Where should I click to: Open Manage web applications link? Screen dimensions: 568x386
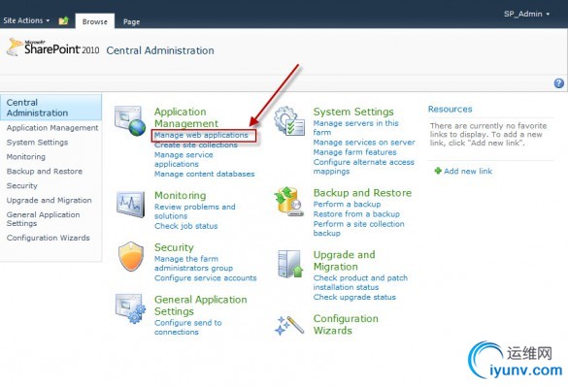tap(201, 135)
